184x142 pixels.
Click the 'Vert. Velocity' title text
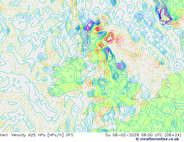click(x=13, y=135)
